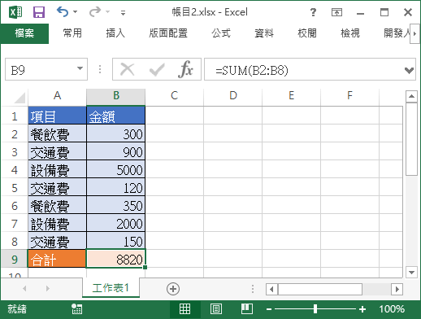Select the 工作表1 sheet tab

point(111,288)
